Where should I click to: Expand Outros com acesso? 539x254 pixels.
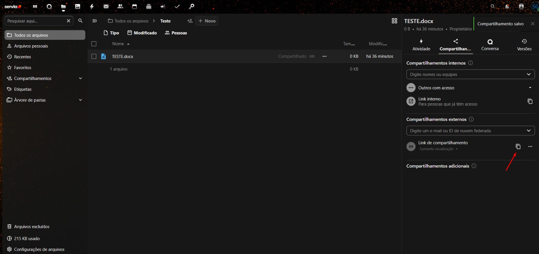point(530,88)
